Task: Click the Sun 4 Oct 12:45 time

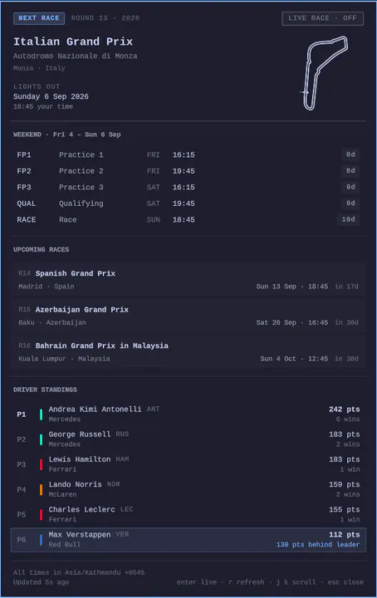Action: tap(294, 359)
